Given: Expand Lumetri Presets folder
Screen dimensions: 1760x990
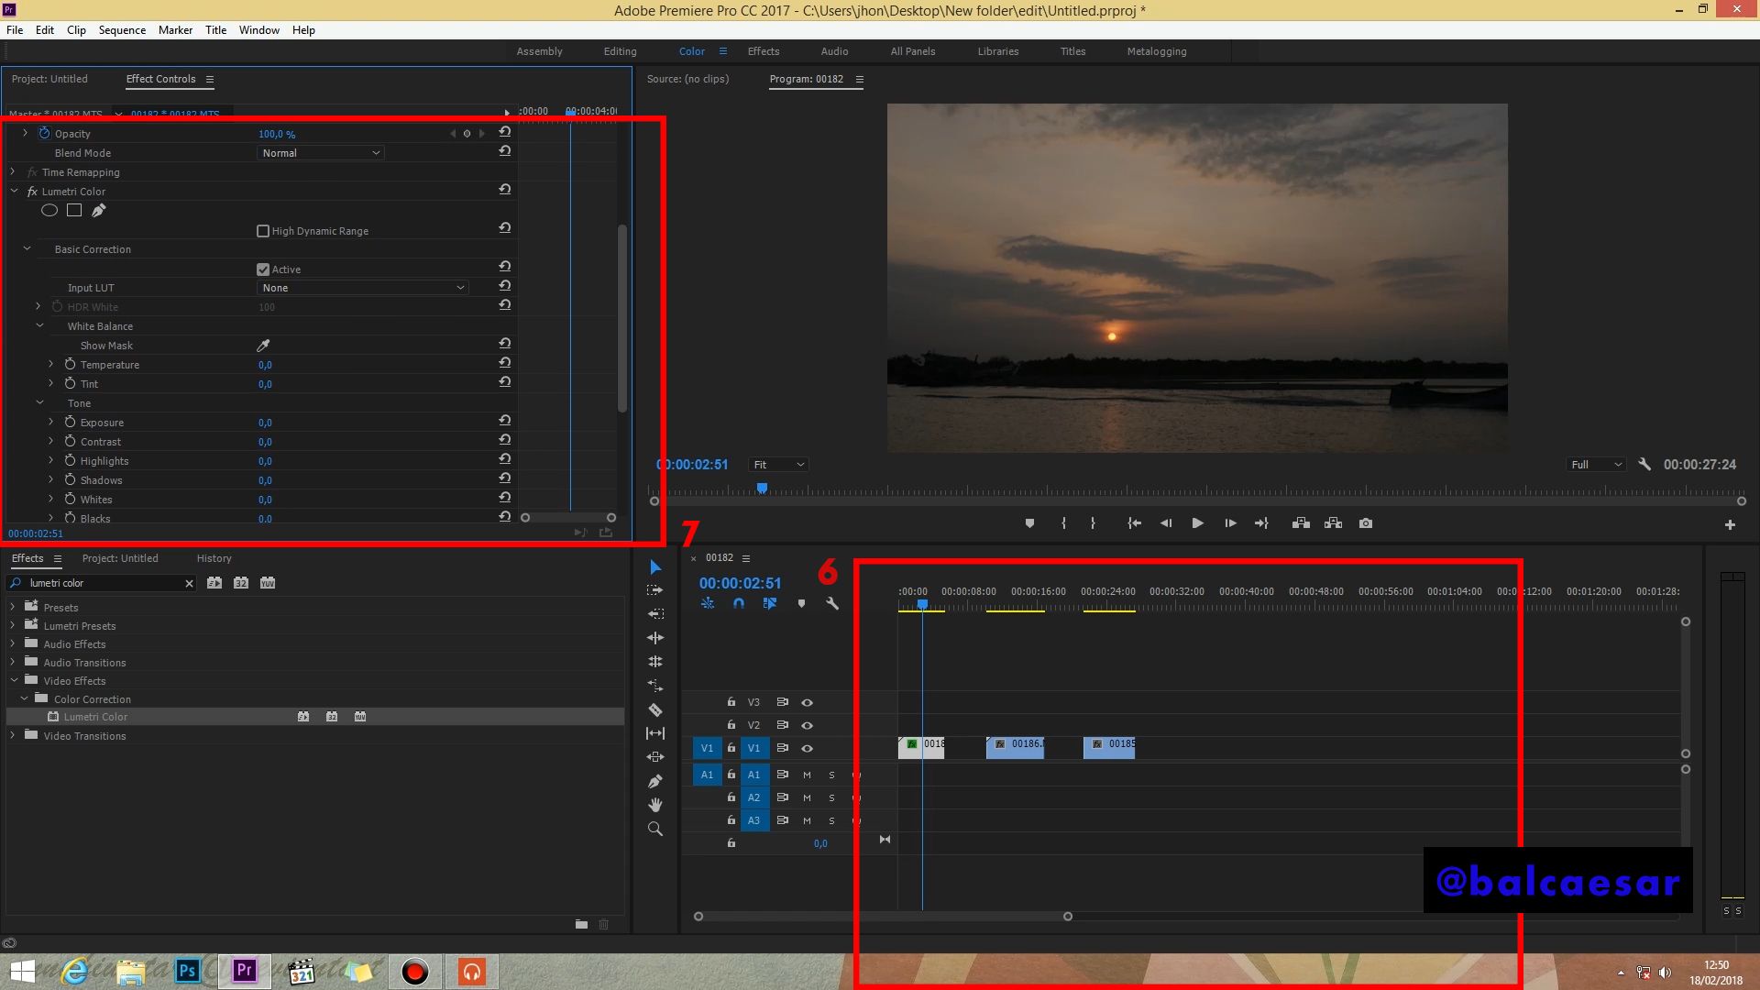Looking at the screenshot, I should tap(13, 626).
